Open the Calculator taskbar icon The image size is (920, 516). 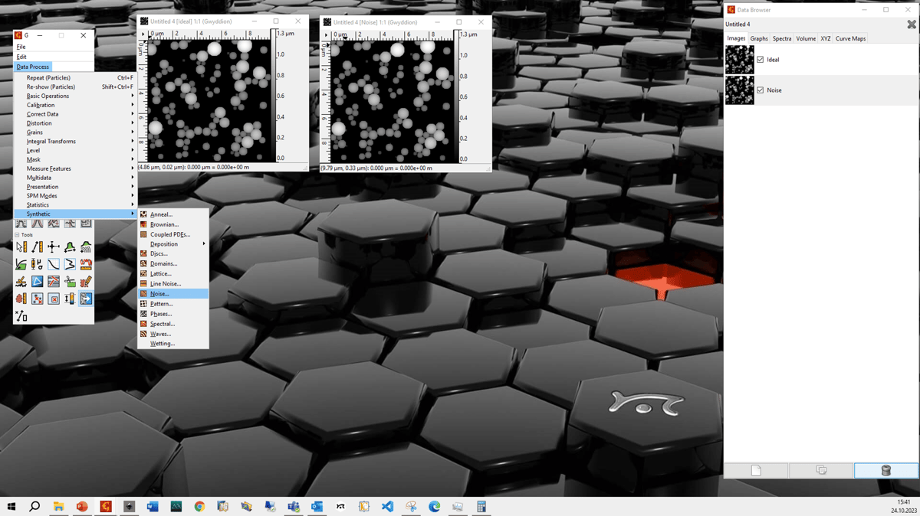click(x=481, y=507)
